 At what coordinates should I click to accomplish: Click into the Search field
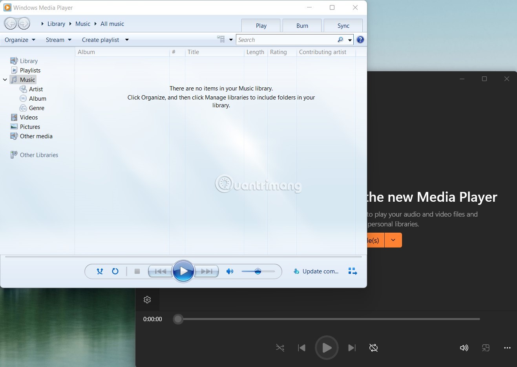pyautogui.click(x=287, y=40)
